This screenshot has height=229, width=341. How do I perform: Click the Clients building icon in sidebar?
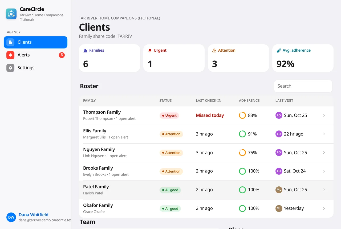click(10, 42)
